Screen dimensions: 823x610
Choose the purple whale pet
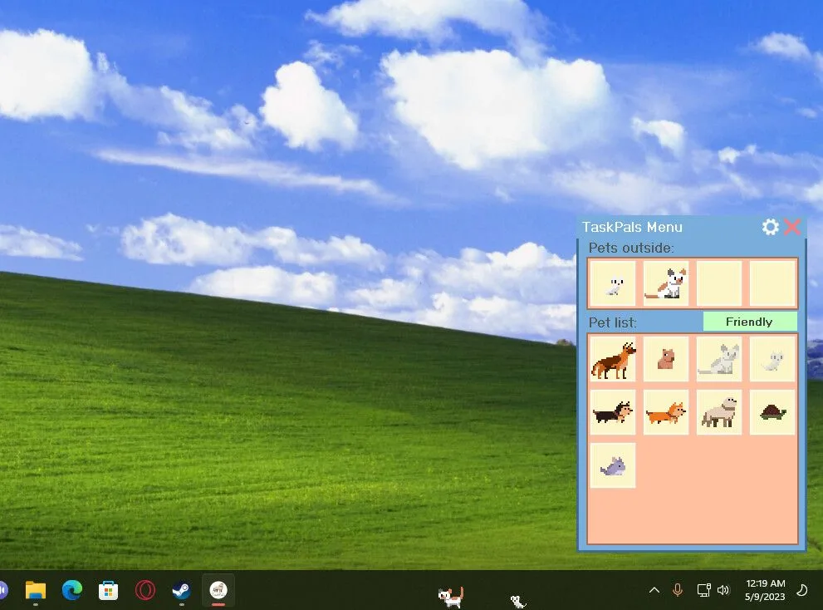613,465
